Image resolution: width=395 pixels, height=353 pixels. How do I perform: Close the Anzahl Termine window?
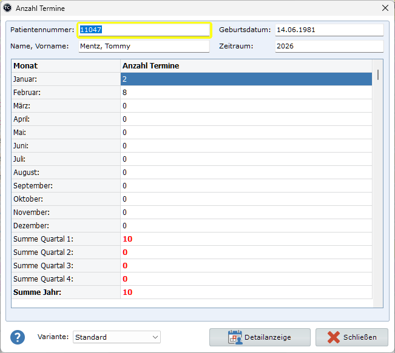coord(385,8)
